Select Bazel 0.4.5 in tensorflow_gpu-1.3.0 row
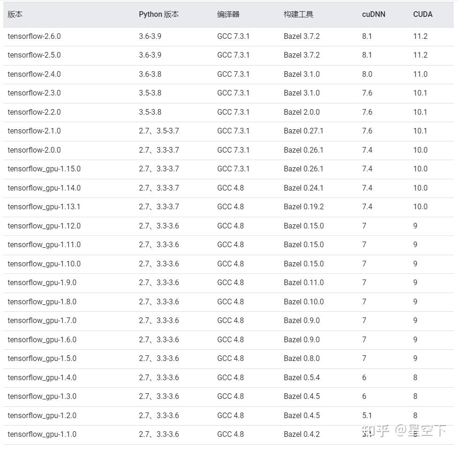Screen dimensions: 458x449 tap(302, 396)
